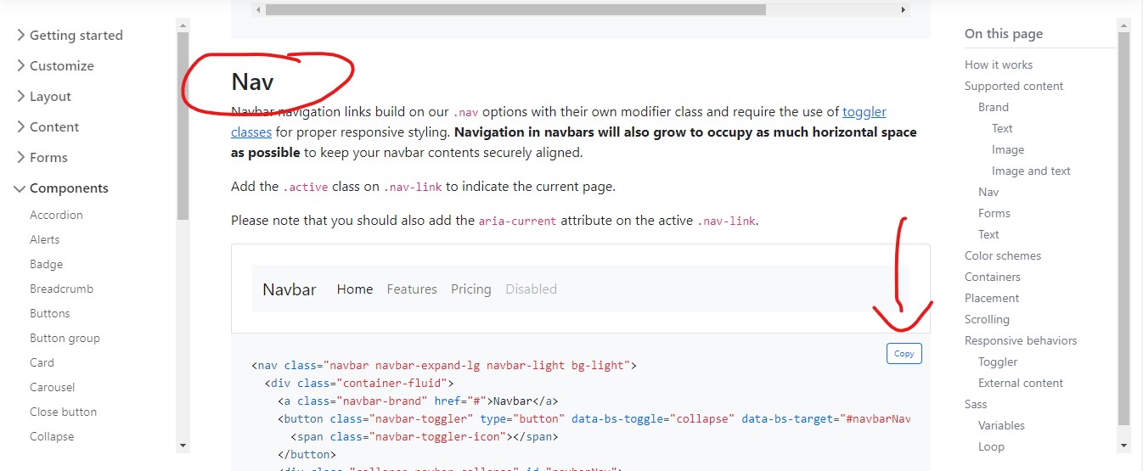Screen dimensions: 1143x471
Task: Click the sidebar scrollbar down arrow
Action: [x=183, y=446]
